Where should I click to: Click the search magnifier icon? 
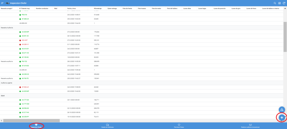coord(275,3)
